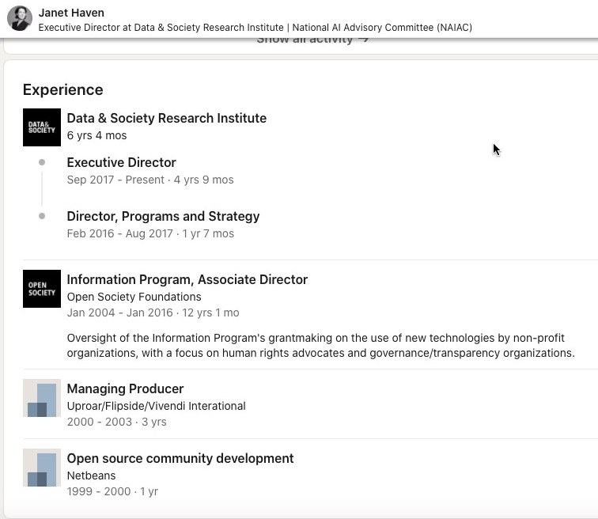The image size is (598, 519).
Task: Open Janet Haven's profile photo
Action: pos(20,18)
